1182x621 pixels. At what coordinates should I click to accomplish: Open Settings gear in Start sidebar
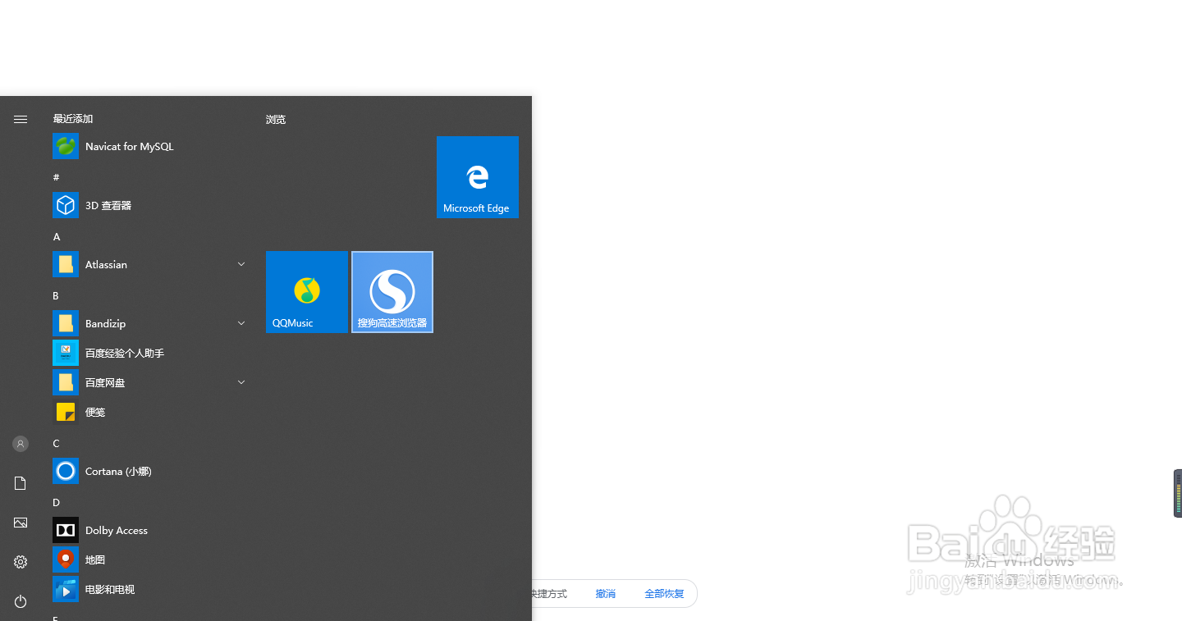(21, 562)
